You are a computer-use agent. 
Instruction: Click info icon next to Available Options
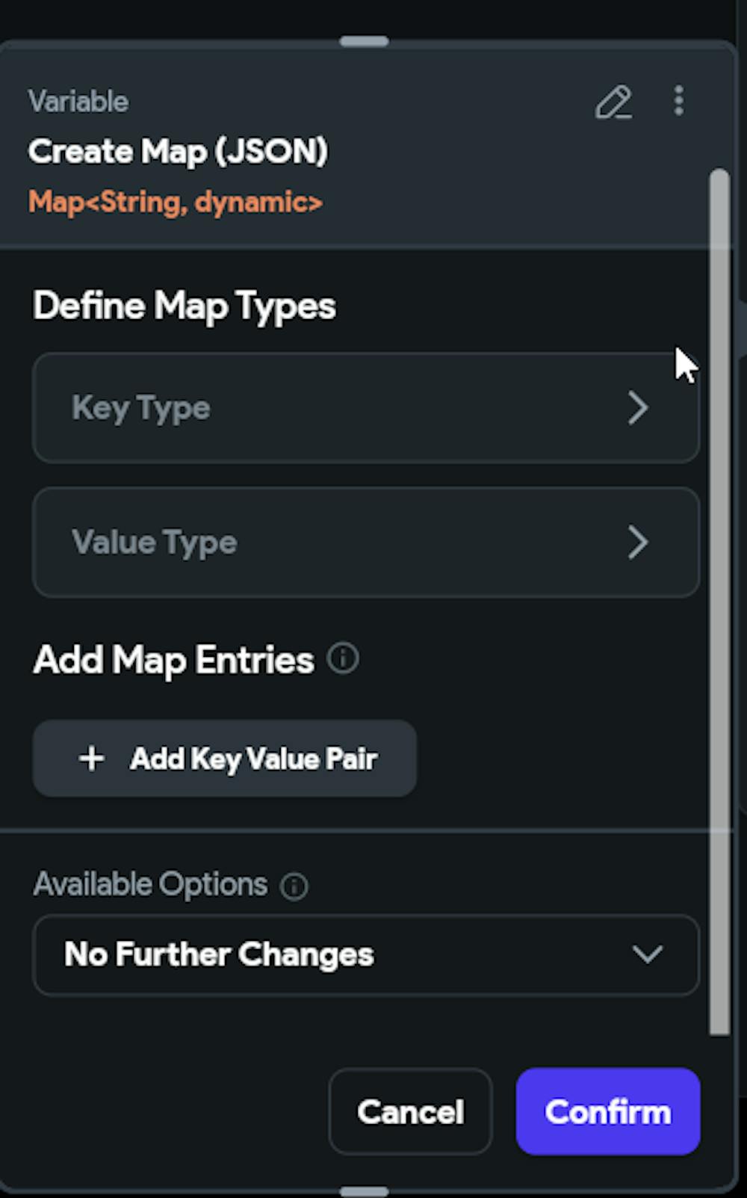point(294,886)
